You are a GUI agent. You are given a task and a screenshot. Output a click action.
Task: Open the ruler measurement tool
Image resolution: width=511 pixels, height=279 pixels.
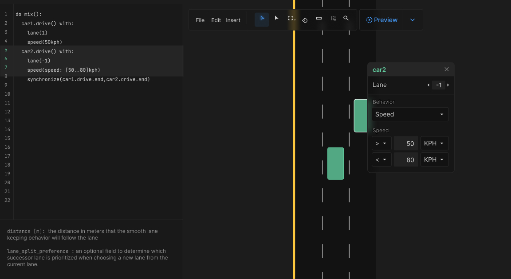[x=319, y=19]
